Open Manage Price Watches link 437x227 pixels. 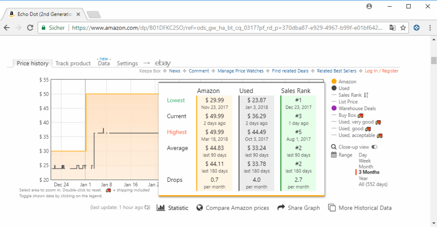(241, 71)
